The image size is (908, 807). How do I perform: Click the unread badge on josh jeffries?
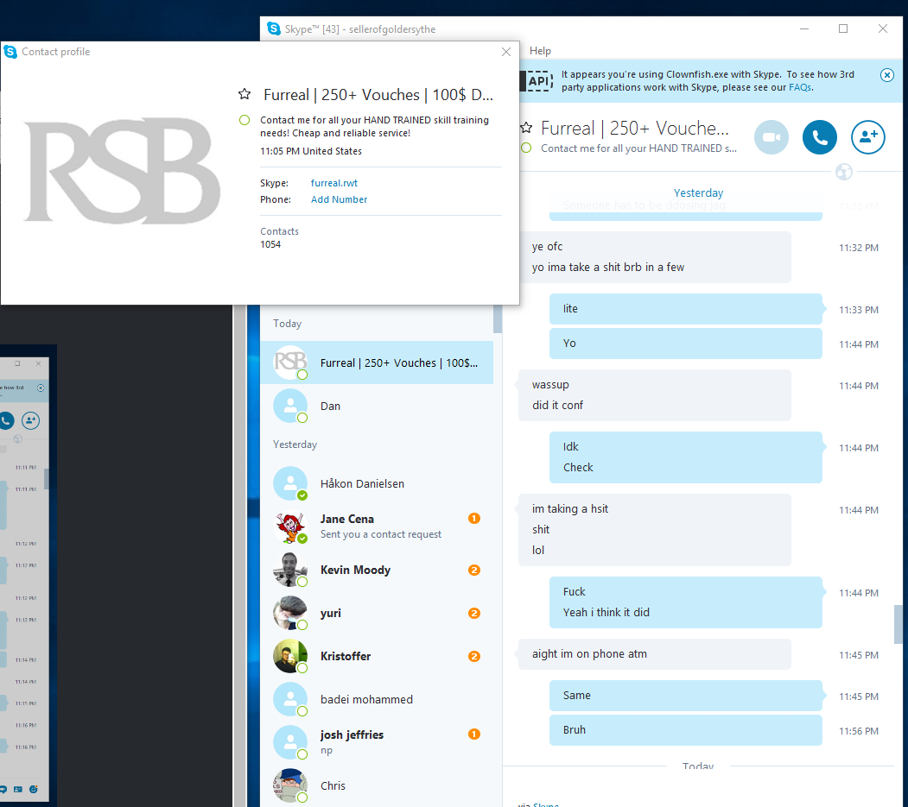point(473,734)
